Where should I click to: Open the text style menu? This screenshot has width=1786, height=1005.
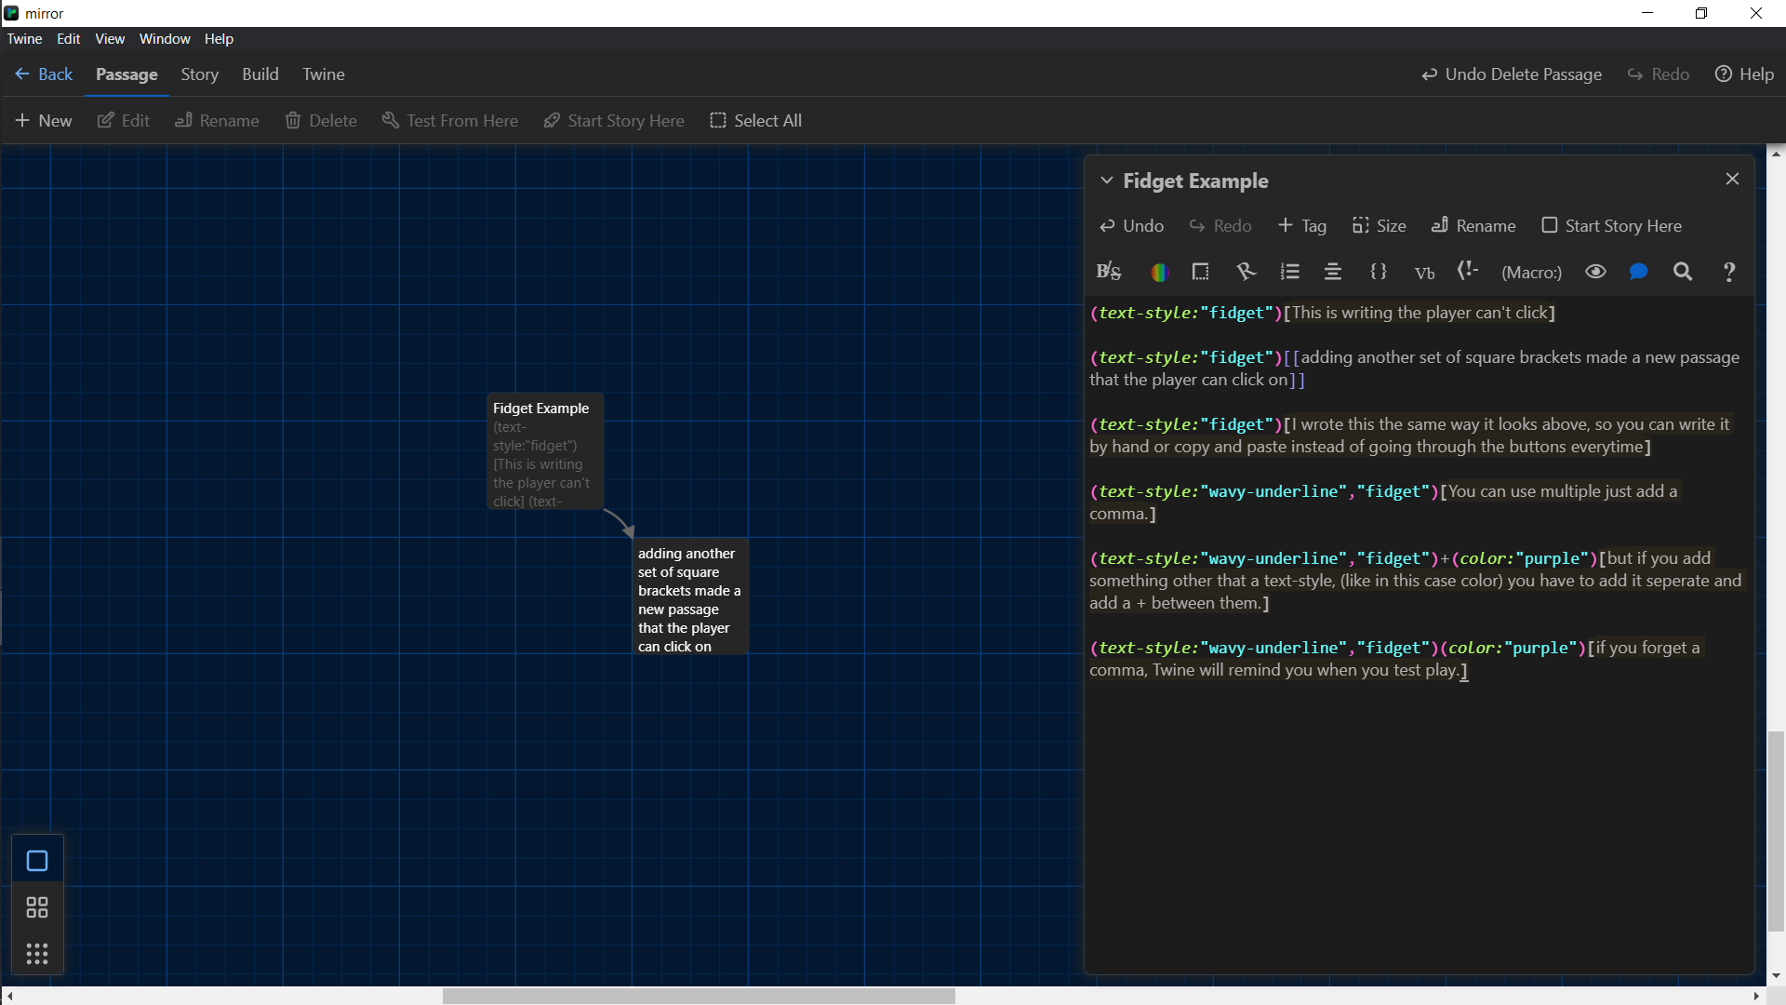[x=1109, y=272]
